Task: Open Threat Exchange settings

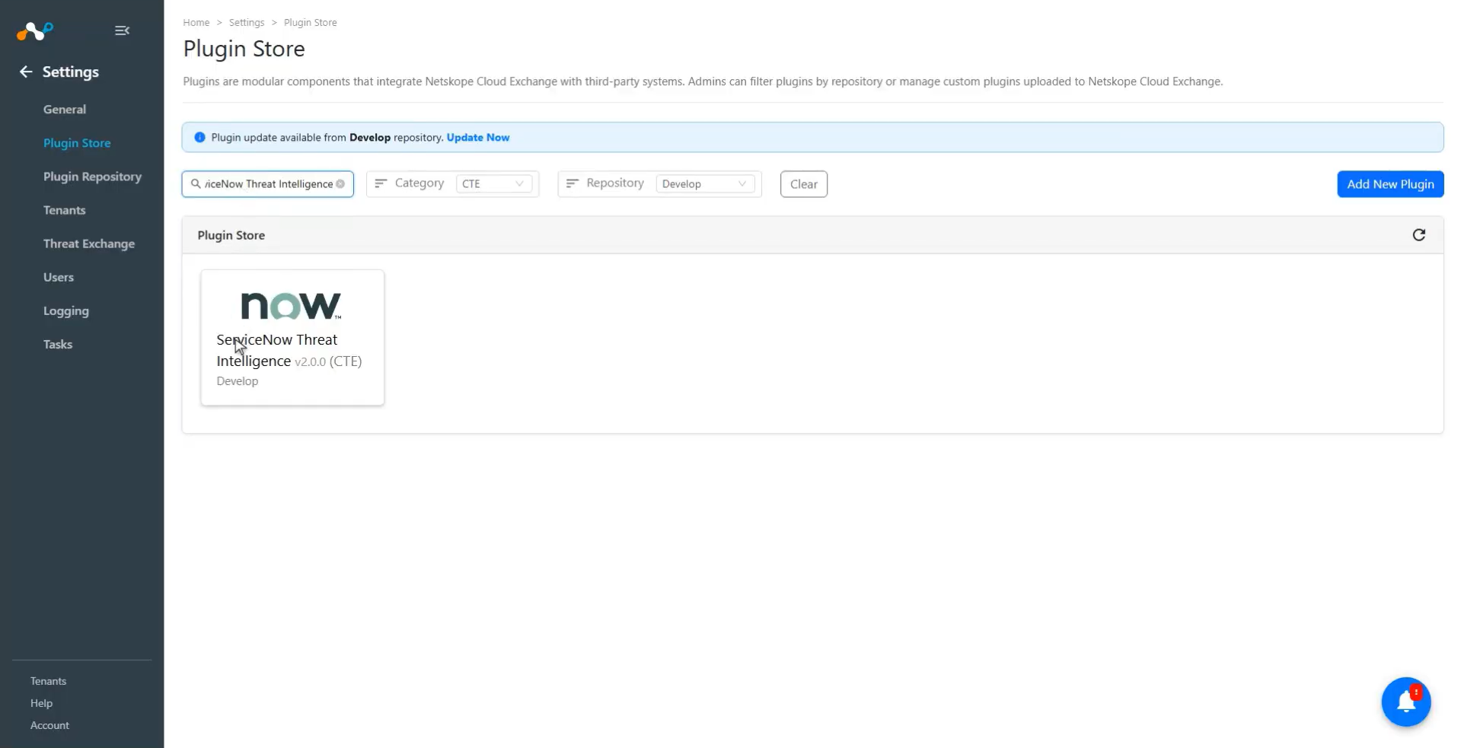Action: click(89, 243)
